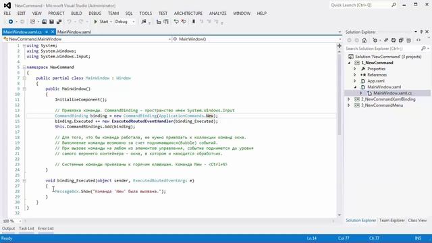Toggle a bookmark with the Bookmark icon
Viewport: 432px width, 243px height.
click(x=194, y=22)
